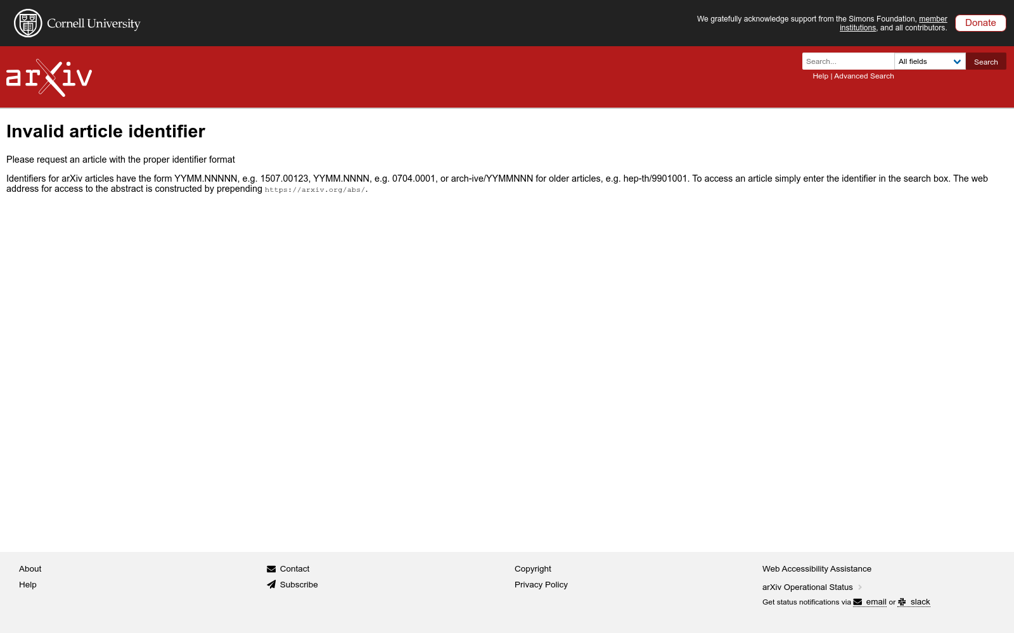Open Web Accessibility Assistance link

(x=817, y=569)
